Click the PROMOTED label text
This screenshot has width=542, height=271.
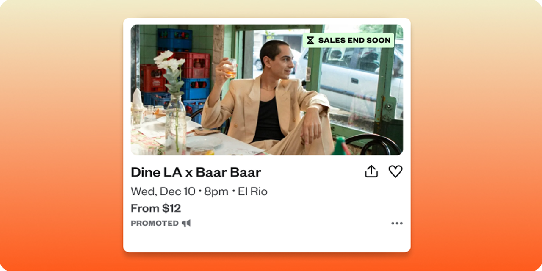point(155,223)
